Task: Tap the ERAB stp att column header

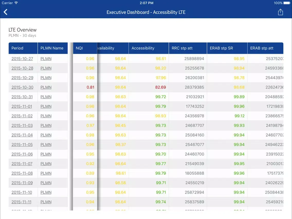Action: tap(262, 48)
